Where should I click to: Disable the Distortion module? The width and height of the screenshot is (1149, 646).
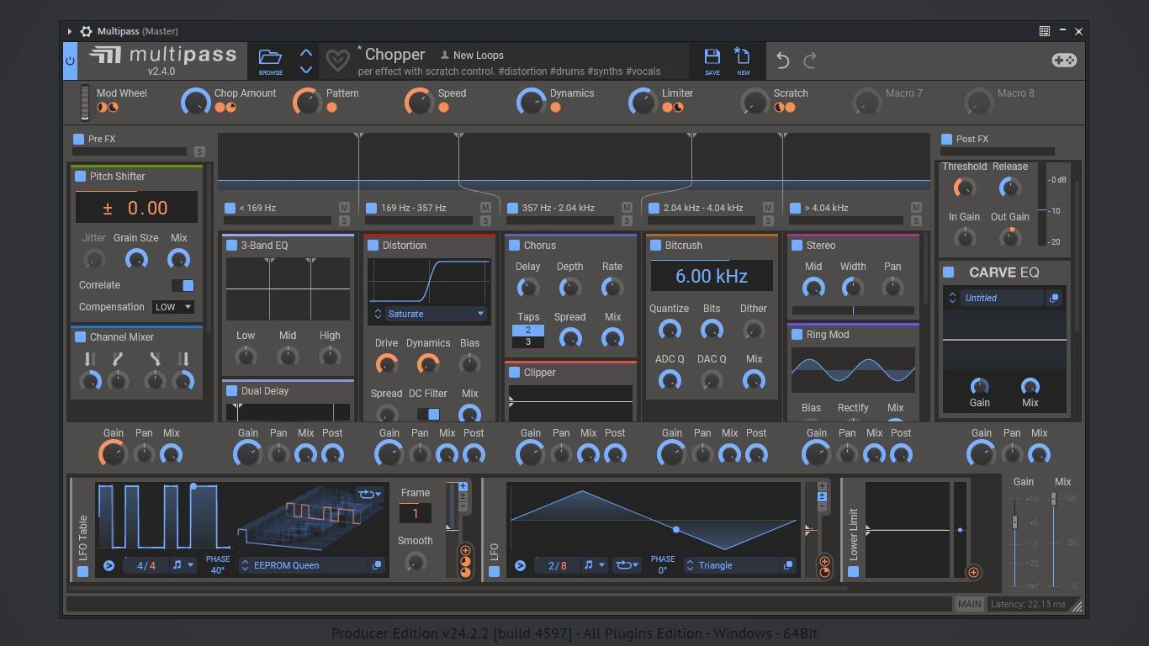[x=373, y=246]
